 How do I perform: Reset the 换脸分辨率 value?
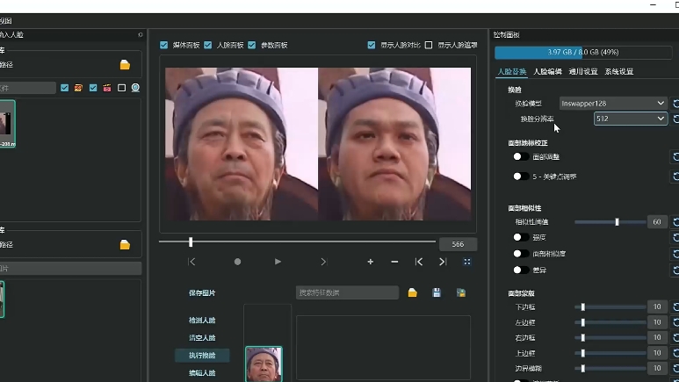tap(675, 119)
